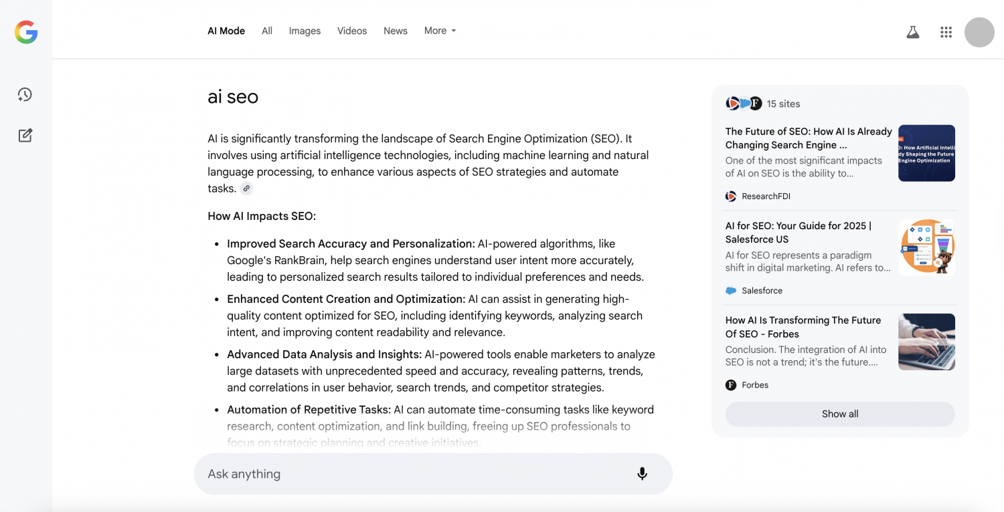Start a new chat from the sidebar
Viewport: 1004px width, 512px height.
tap(24, 135)
